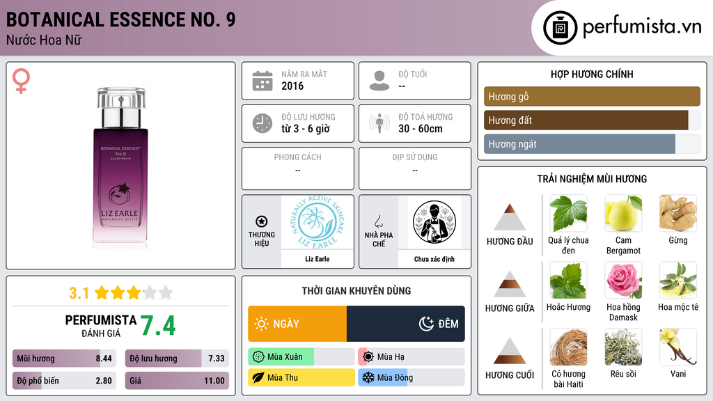Screen dimensions: 713x401
Task: Click the Ngày daytime segment
Action: (x=297, y=324)
